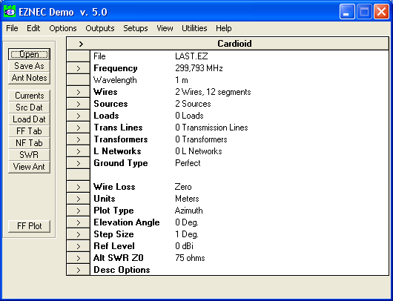
Task: Click the arrow button for L Networks
Action: pyautogui.click(x=79, y=151)
